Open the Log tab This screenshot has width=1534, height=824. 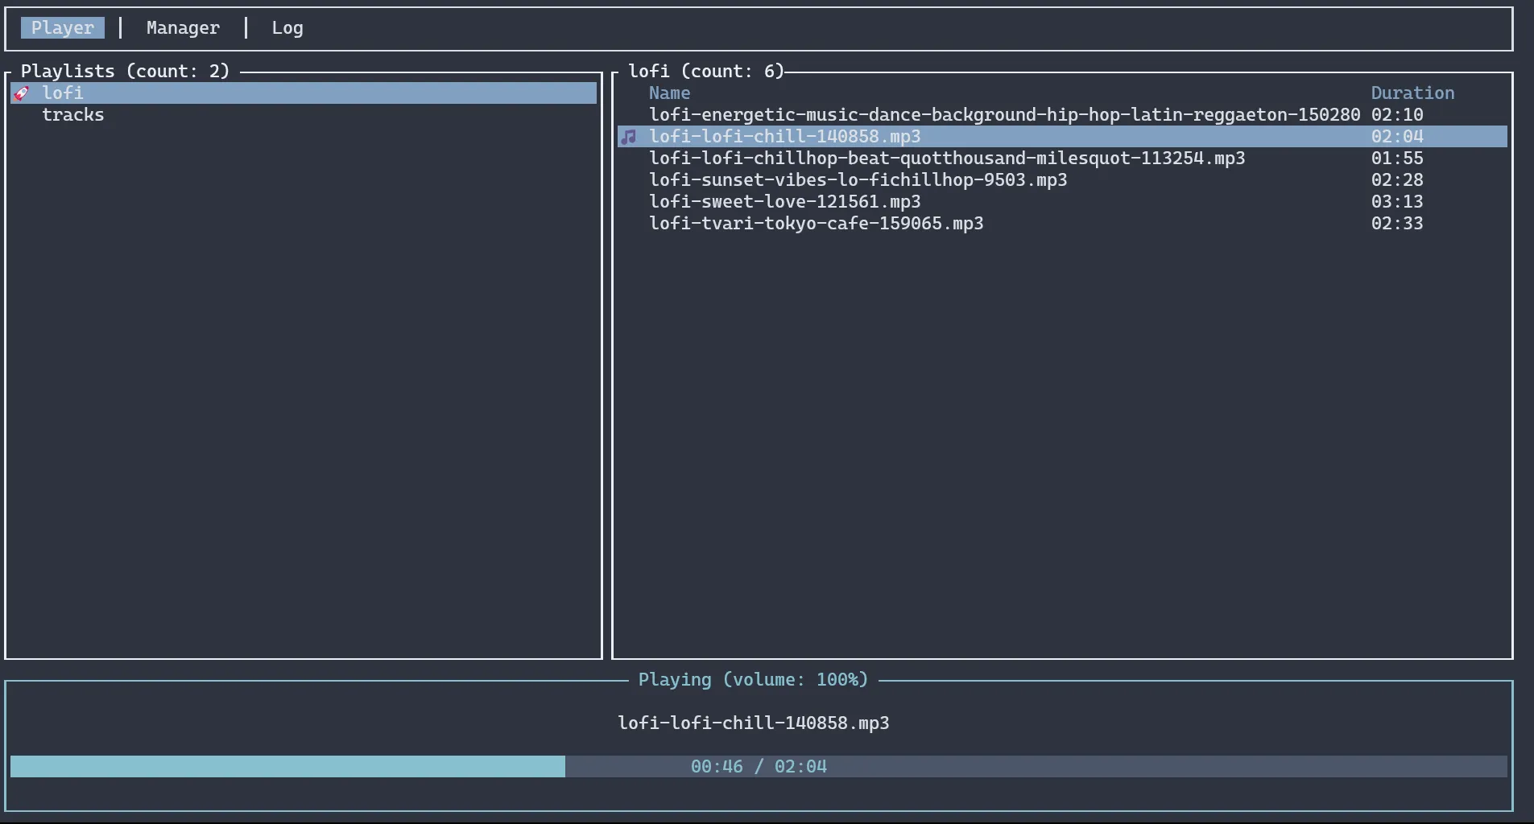click(287, 27)
